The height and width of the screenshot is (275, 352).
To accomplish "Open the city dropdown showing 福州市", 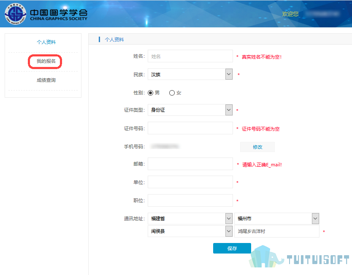I will (x=276, y=219).
